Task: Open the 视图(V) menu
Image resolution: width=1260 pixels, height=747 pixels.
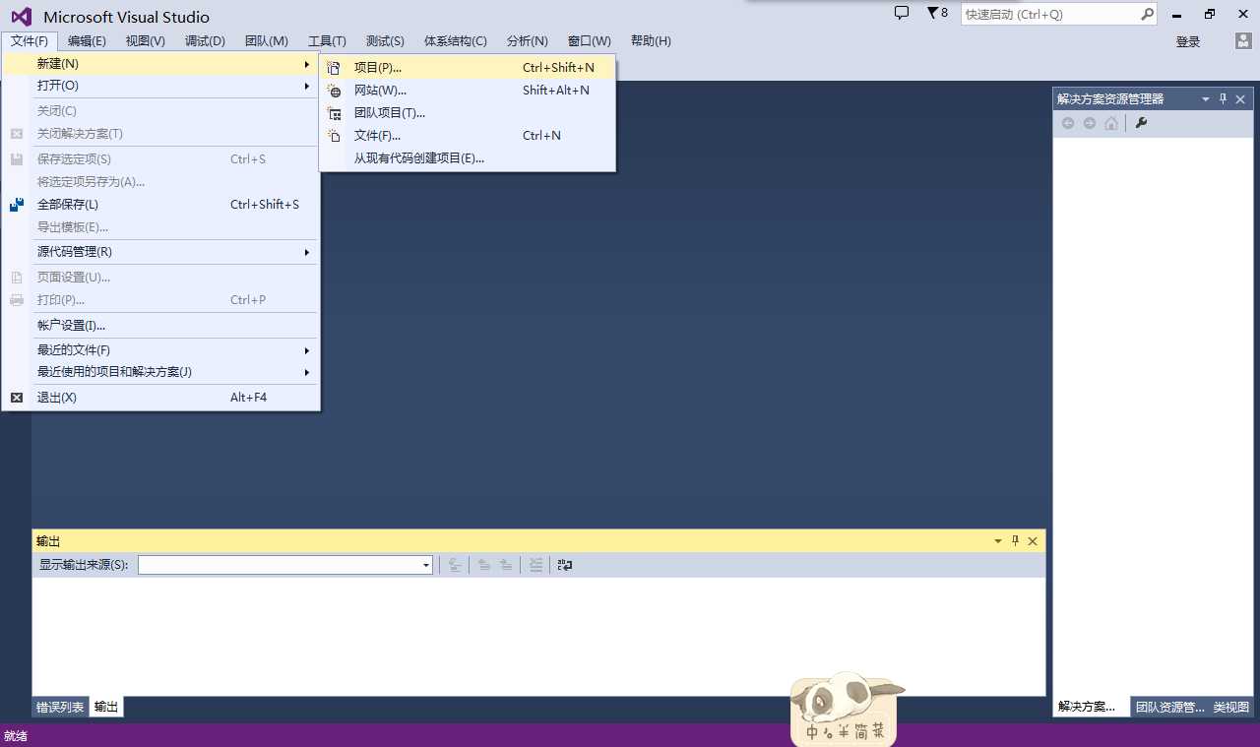Action: click(x=146, y=41)
